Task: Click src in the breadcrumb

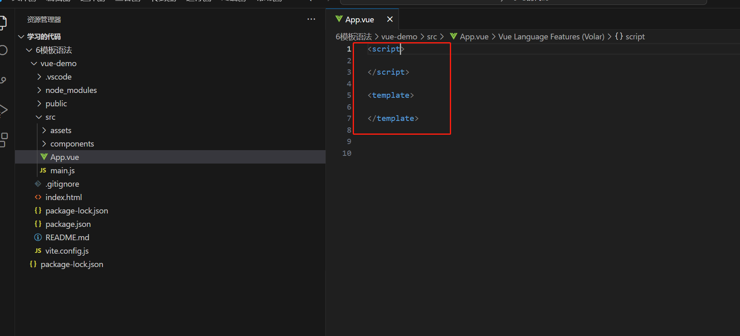Action: 432,37
